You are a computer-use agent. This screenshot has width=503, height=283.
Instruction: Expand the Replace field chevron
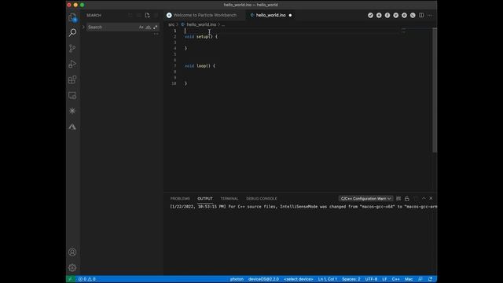coord(84,28)
